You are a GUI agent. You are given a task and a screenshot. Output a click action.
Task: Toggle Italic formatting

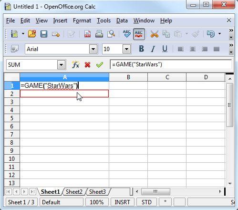tap(153, 49)
